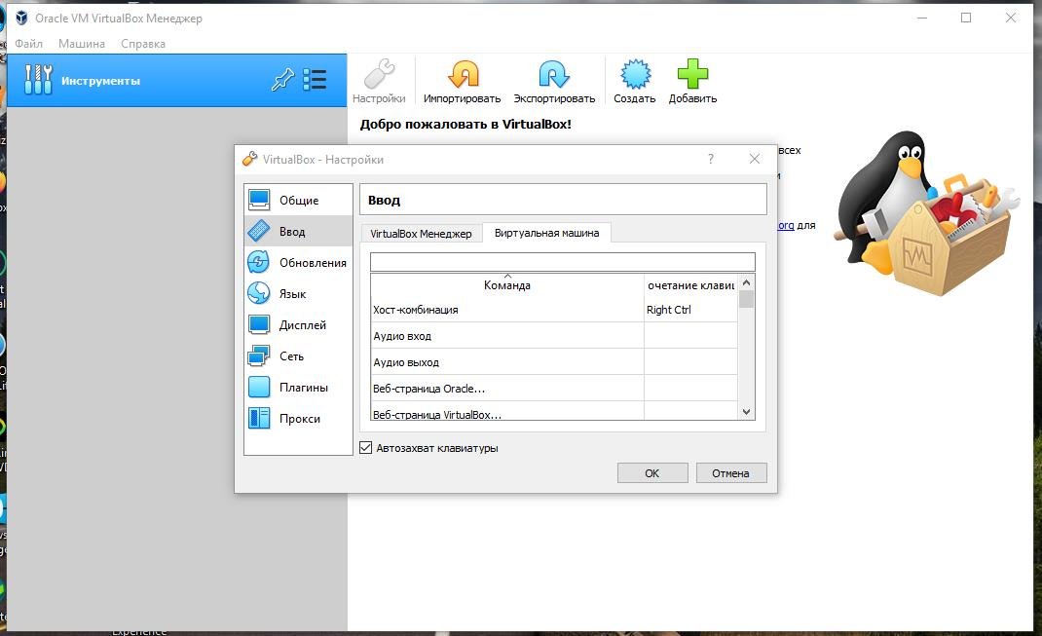
Task: Click the green Добавить plus button
Action: [692, 81]
